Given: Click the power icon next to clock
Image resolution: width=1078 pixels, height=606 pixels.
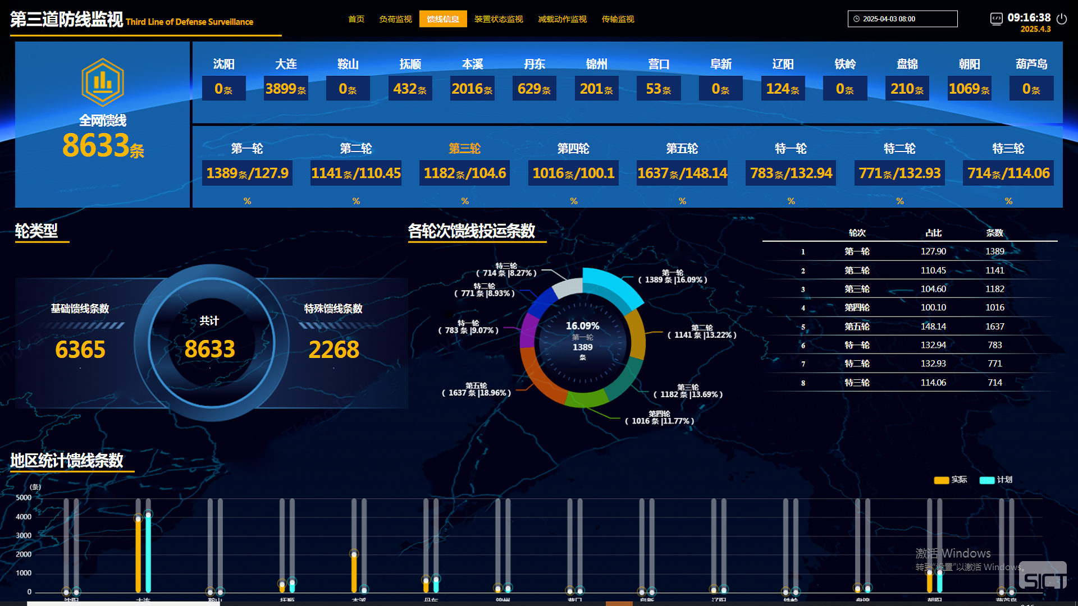Looking at the screenshot, I should tap(1061, 19).
